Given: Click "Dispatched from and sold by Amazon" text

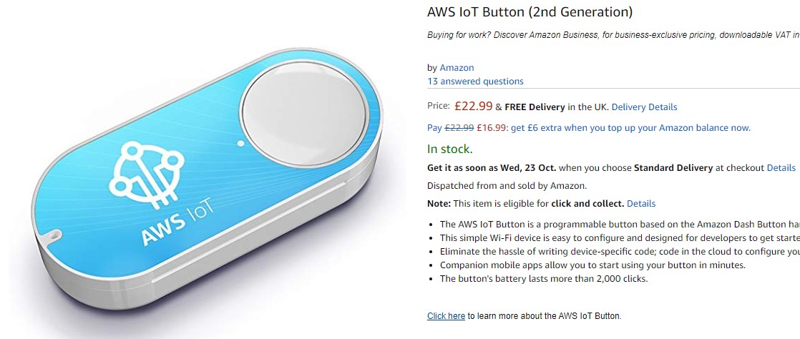Looking at the screenshot, I should pos(507,185).
